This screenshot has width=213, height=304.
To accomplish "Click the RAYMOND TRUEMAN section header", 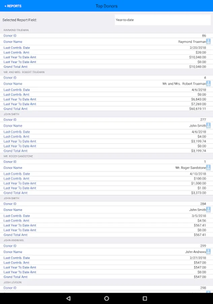I will click(16, 30).
